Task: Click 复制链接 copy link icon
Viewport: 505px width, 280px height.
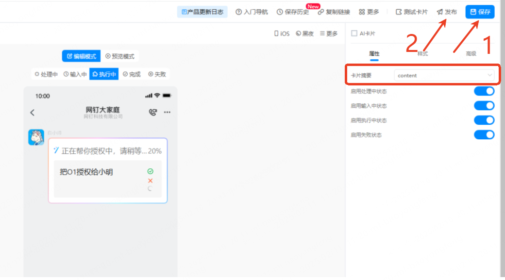Action: tap(321, 12)
